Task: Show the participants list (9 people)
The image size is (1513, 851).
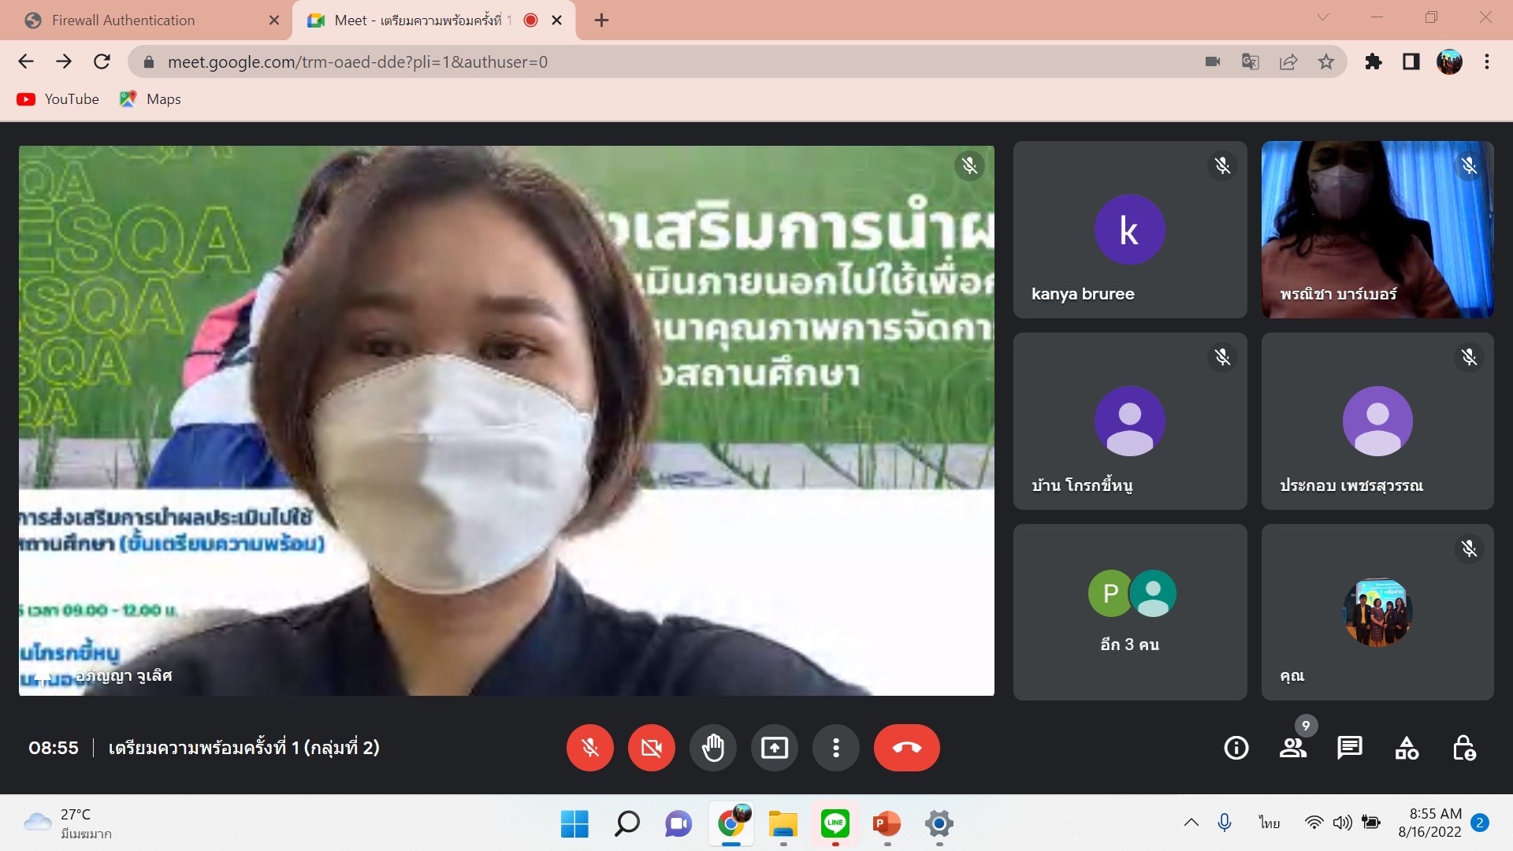Action: 1292,747
